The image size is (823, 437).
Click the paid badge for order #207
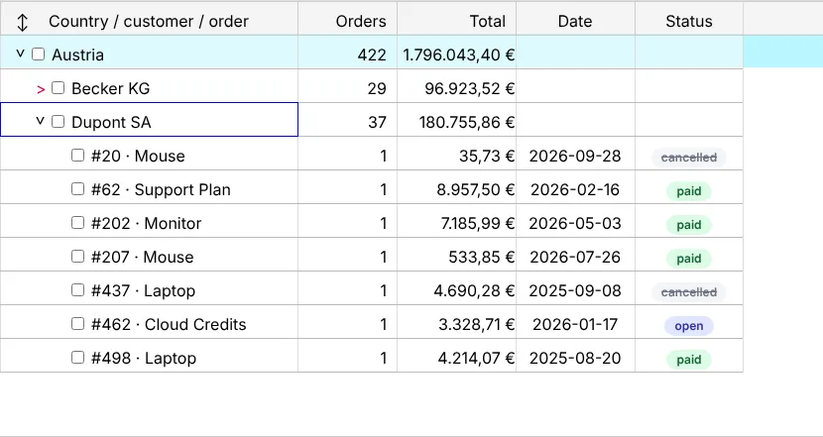(688, 258)
